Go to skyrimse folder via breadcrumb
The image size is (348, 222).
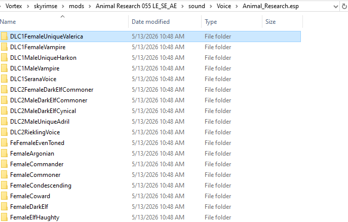point(46,6)
